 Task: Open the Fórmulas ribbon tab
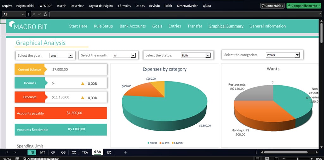point(124,6)
